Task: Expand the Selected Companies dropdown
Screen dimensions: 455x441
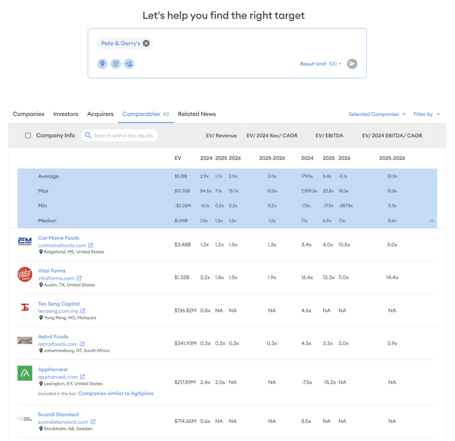Action: (377, 114)
